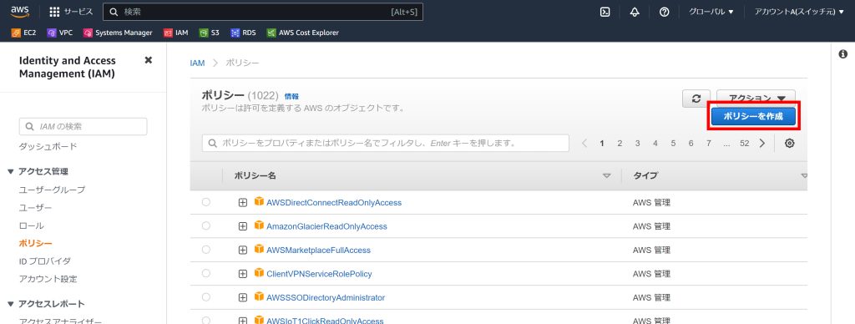
Task: Go to the previous page of policies
Action: (584, 144)
